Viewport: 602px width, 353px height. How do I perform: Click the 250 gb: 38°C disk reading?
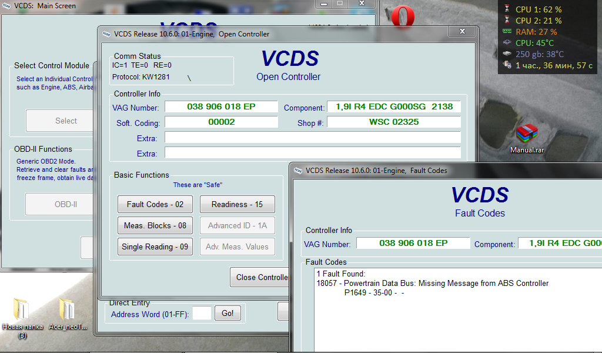pos(540,54)
